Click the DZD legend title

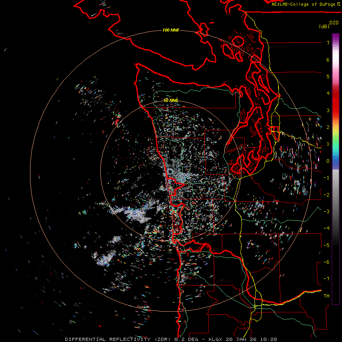334,23
